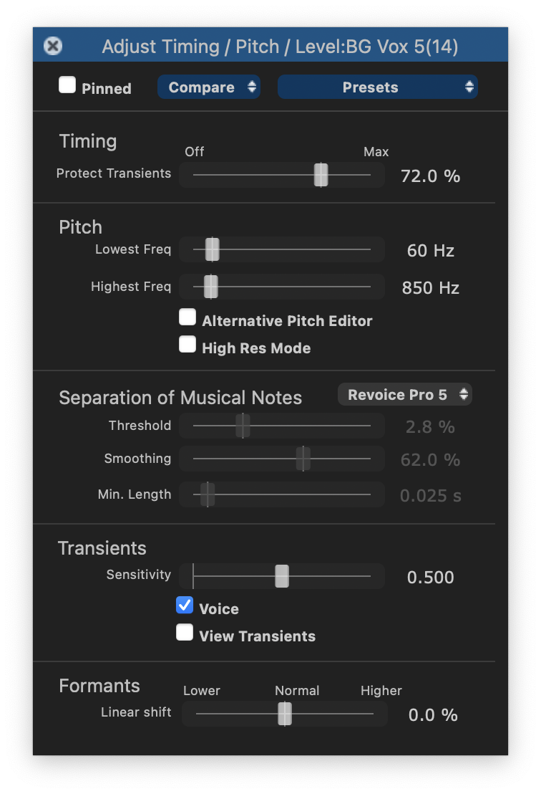Click the Protect Transients slider handle
Image resolution: width=541 pixels, height=794 pixels.
point(321,175)
